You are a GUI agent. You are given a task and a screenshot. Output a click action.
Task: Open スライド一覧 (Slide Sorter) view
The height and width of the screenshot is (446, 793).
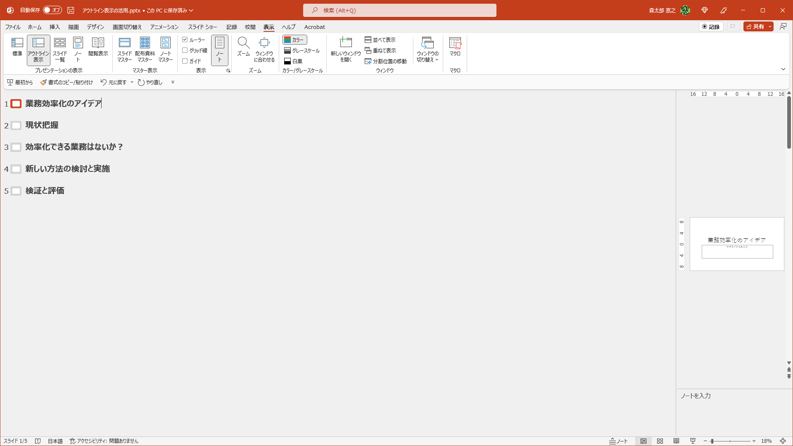pyautogui.click(x=60, y=43)
